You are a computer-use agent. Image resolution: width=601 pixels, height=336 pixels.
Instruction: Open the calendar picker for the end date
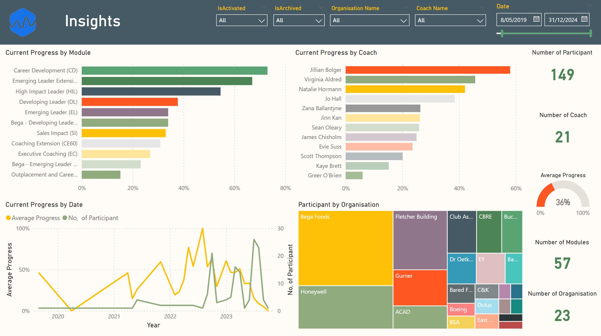click(x=584, y=20)
